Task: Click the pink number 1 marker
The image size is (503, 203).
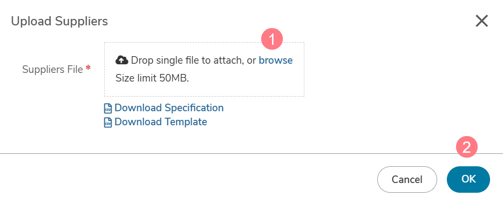Action: click(x=272, y=39)
